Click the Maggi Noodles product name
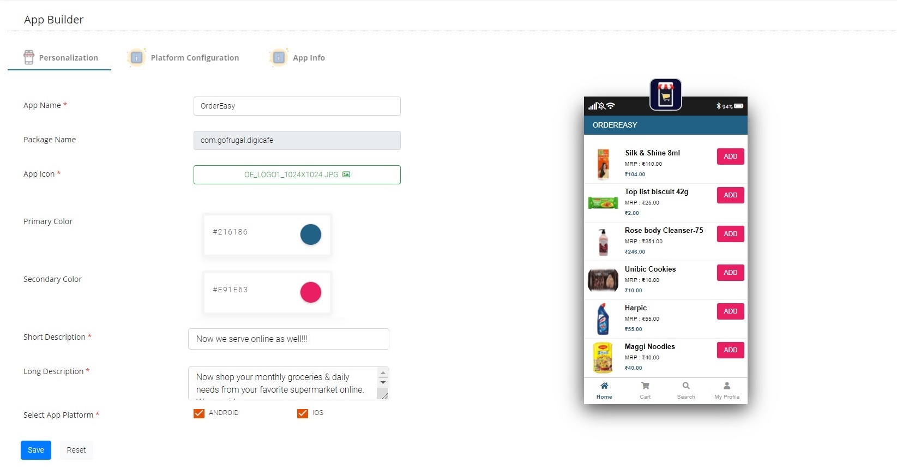The width and height of the screenshot is (897, 469). click(650, 347)
